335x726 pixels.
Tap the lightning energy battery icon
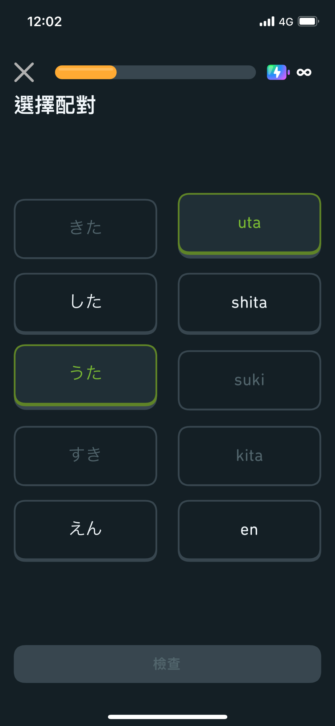[x=278, y=72]
